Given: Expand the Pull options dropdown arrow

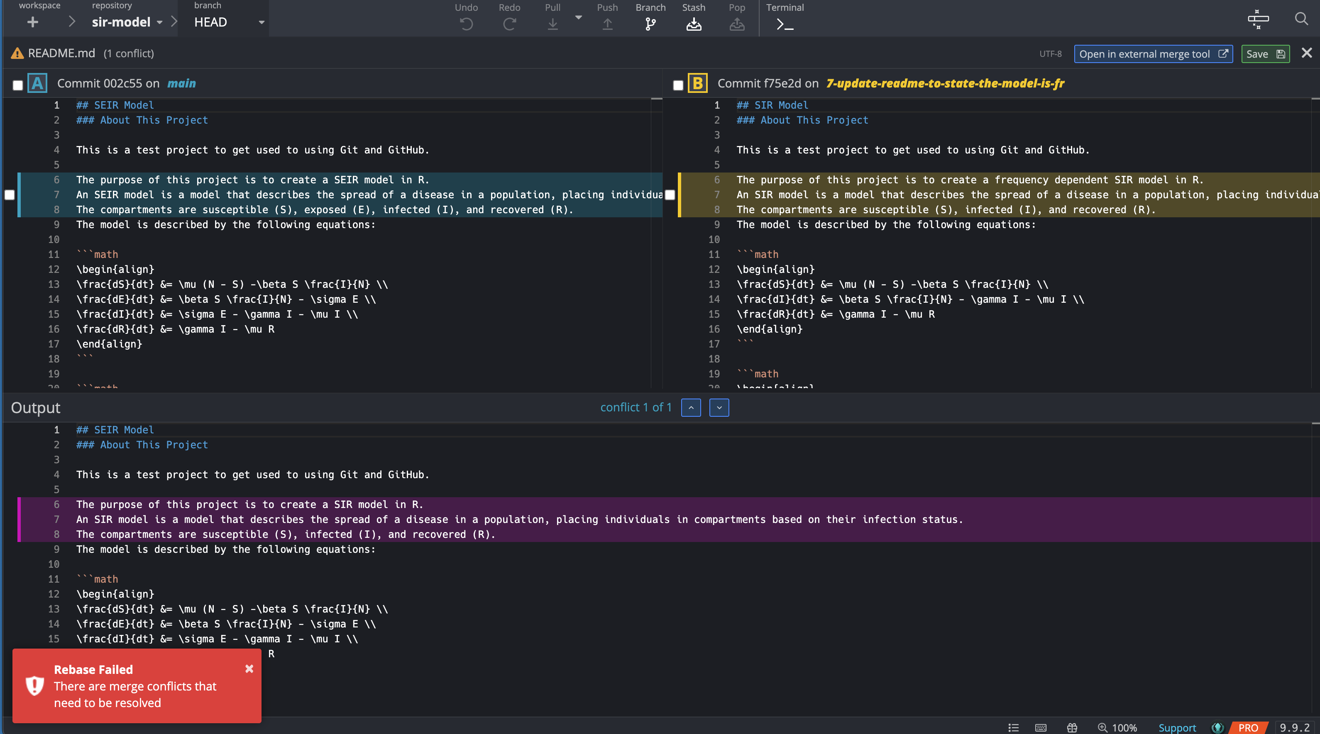Looking at the screenshot, I should click(579, 17).
